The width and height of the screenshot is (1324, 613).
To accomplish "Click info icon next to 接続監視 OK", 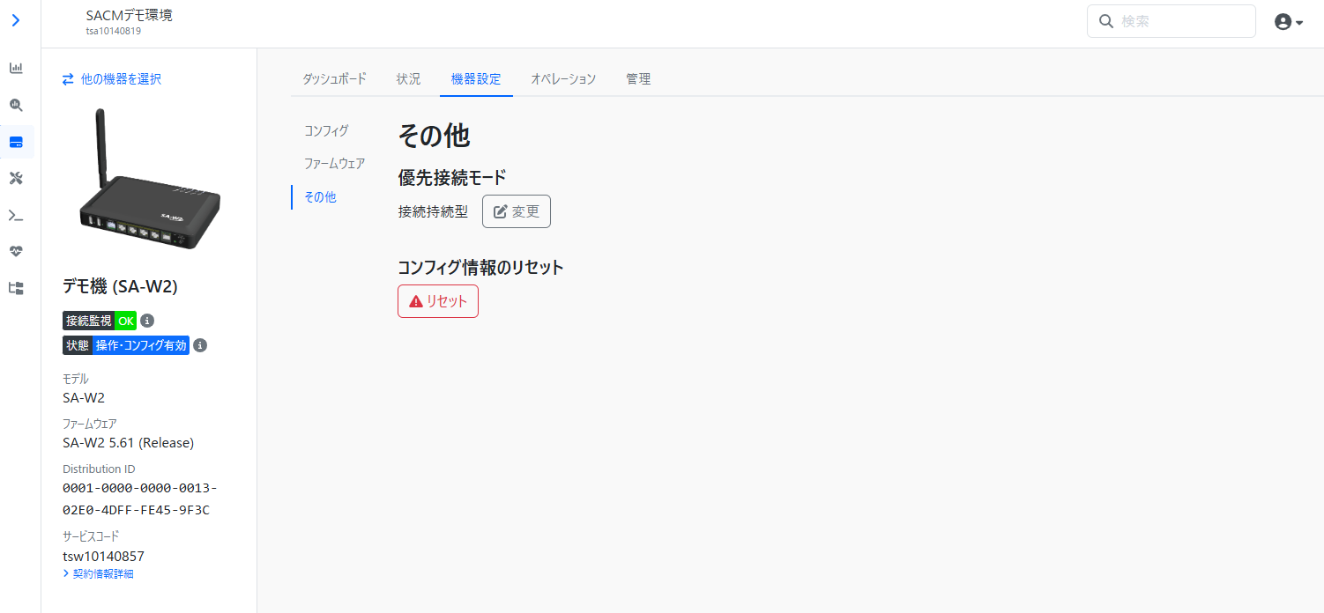I will [x=147, y=321].
